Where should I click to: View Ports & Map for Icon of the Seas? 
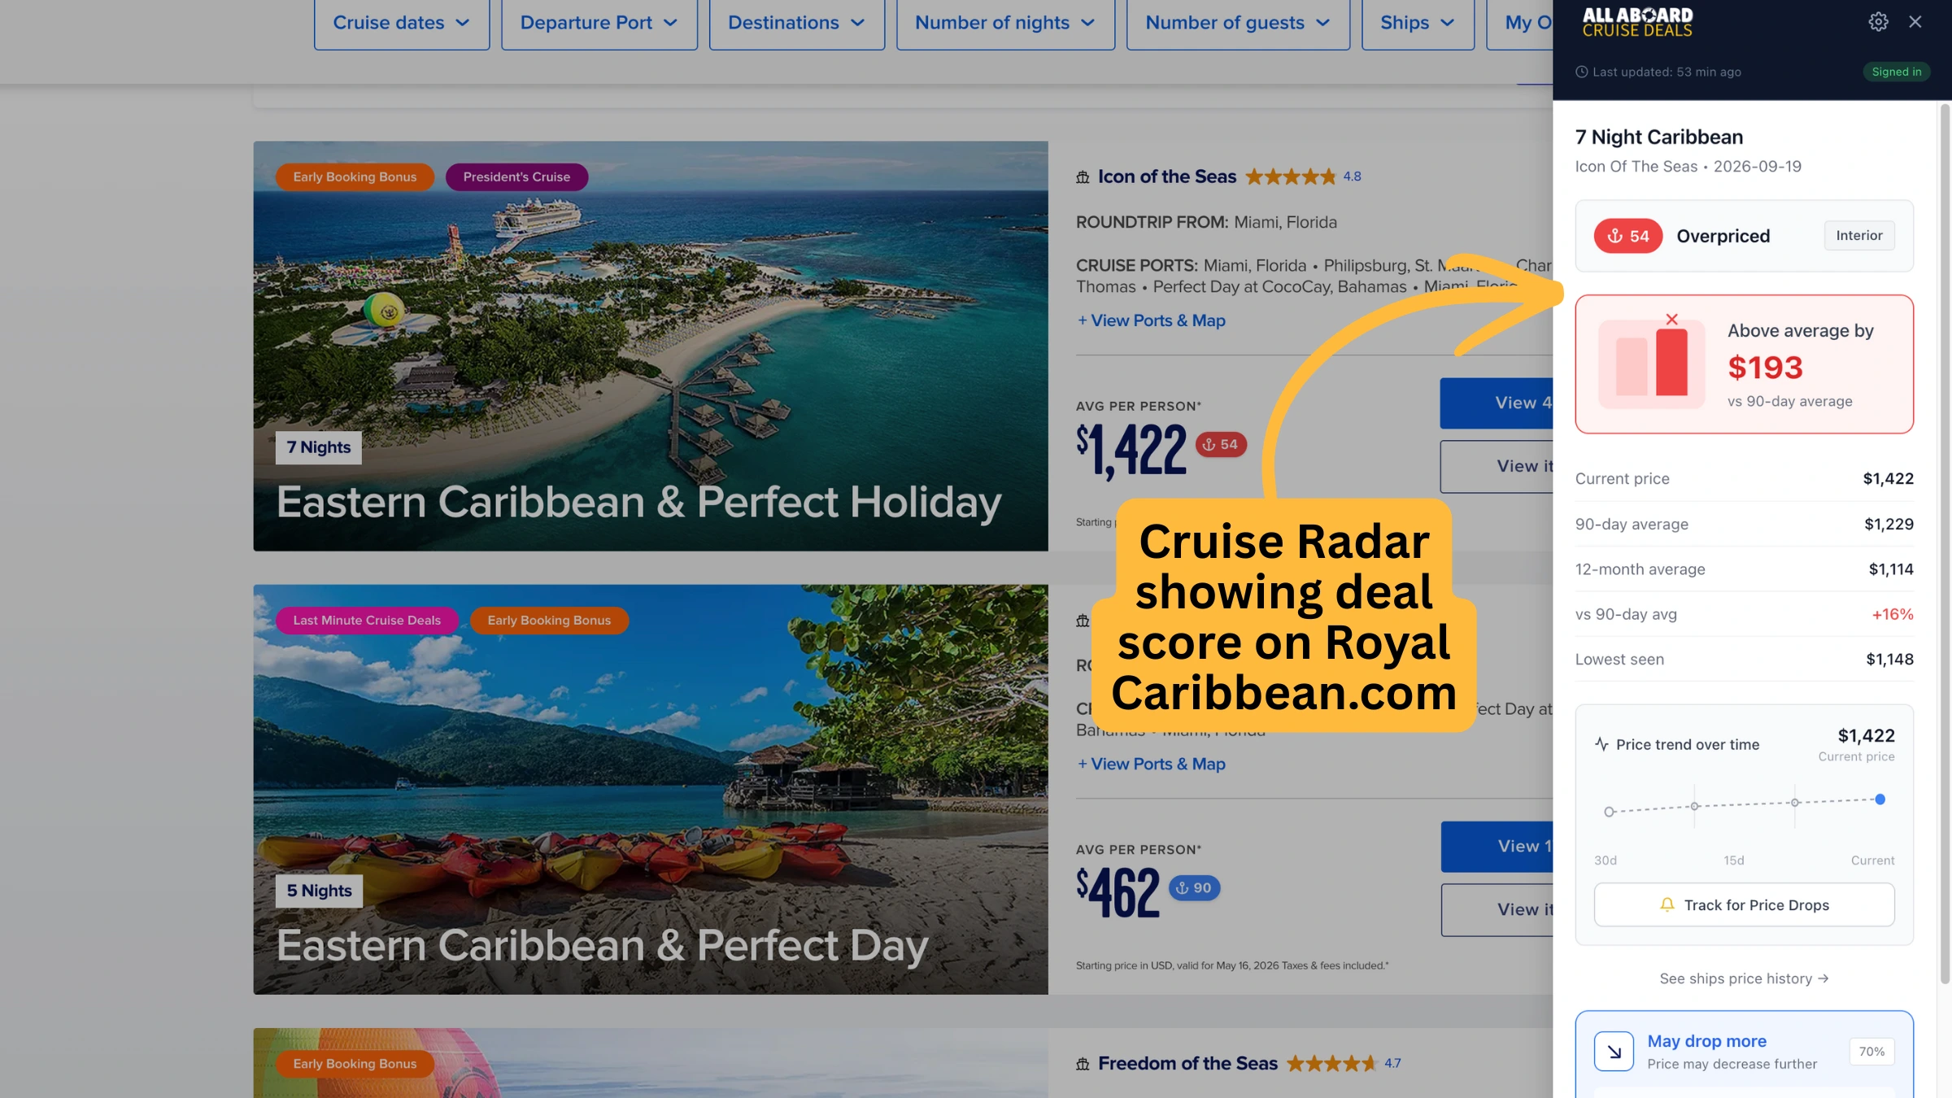(x=1151, y=321)
